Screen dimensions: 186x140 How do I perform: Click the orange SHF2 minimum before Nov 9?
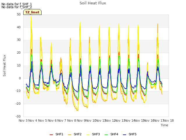pos(78,111)
